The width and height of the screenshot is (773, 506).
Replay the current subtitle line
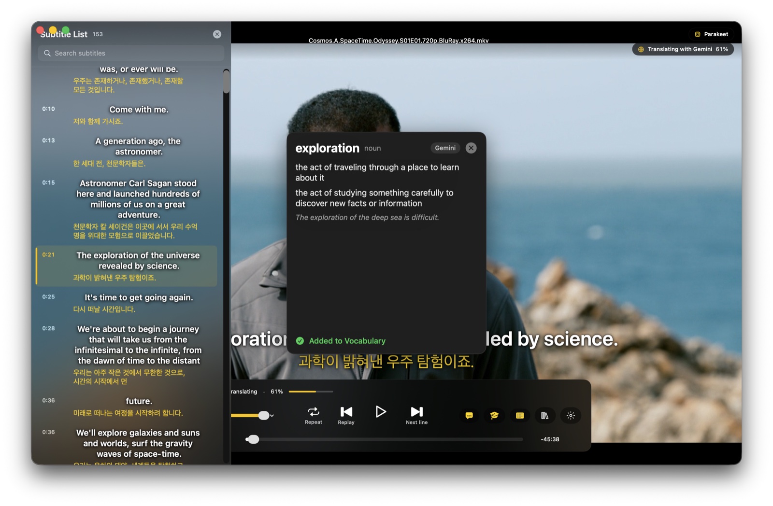pos(346,415)
